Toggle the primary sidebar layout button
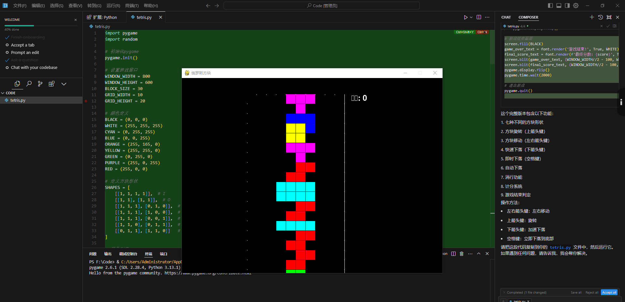This screenshot has height=302, width=625. pyautogui.click(x=550, y=6)
